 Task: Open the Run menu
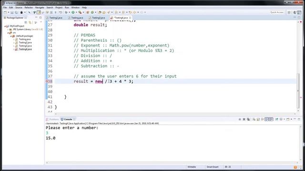point(67,8)
